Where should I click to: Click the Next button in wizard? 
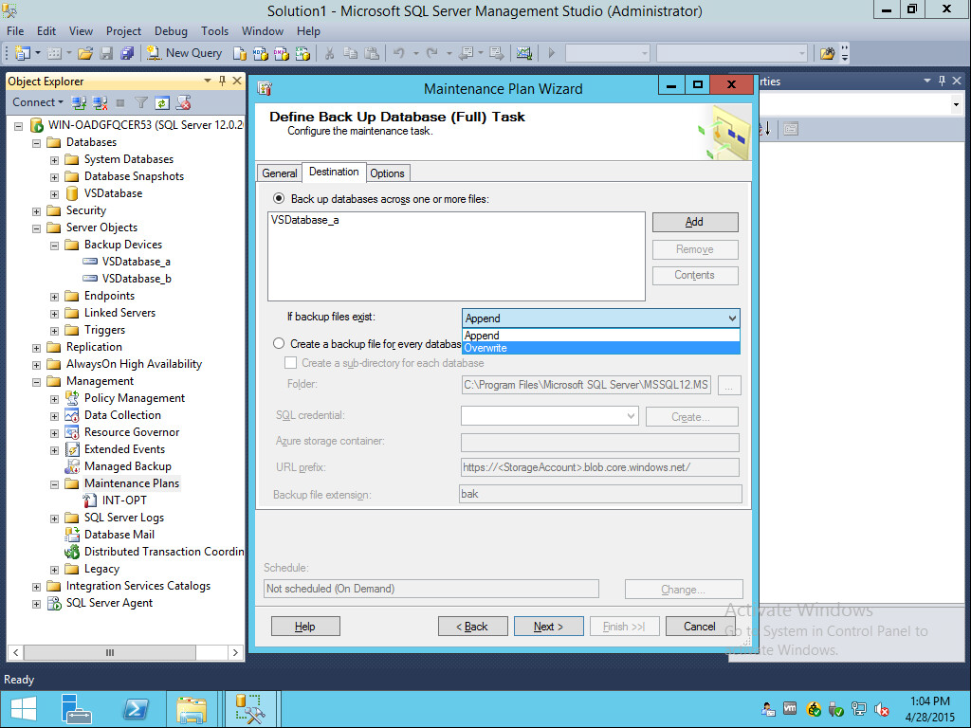(549, 627)
